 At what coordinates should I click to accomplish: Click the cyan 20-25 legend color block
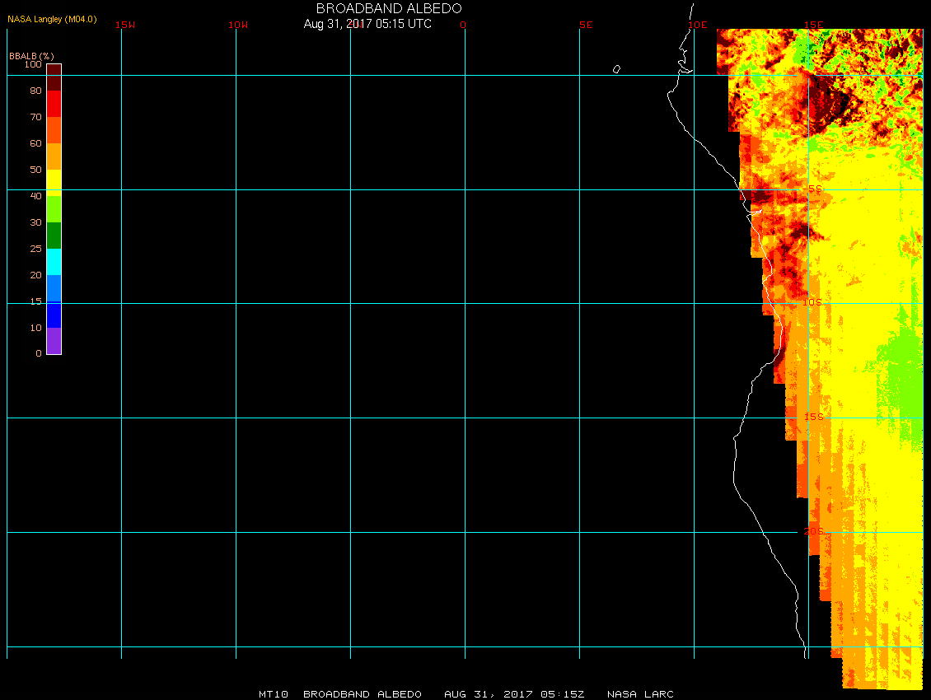tap(54, 262)
